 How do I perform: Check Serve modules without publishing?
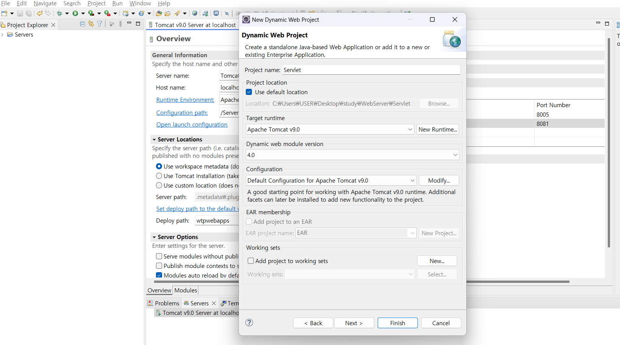(159, 256)
